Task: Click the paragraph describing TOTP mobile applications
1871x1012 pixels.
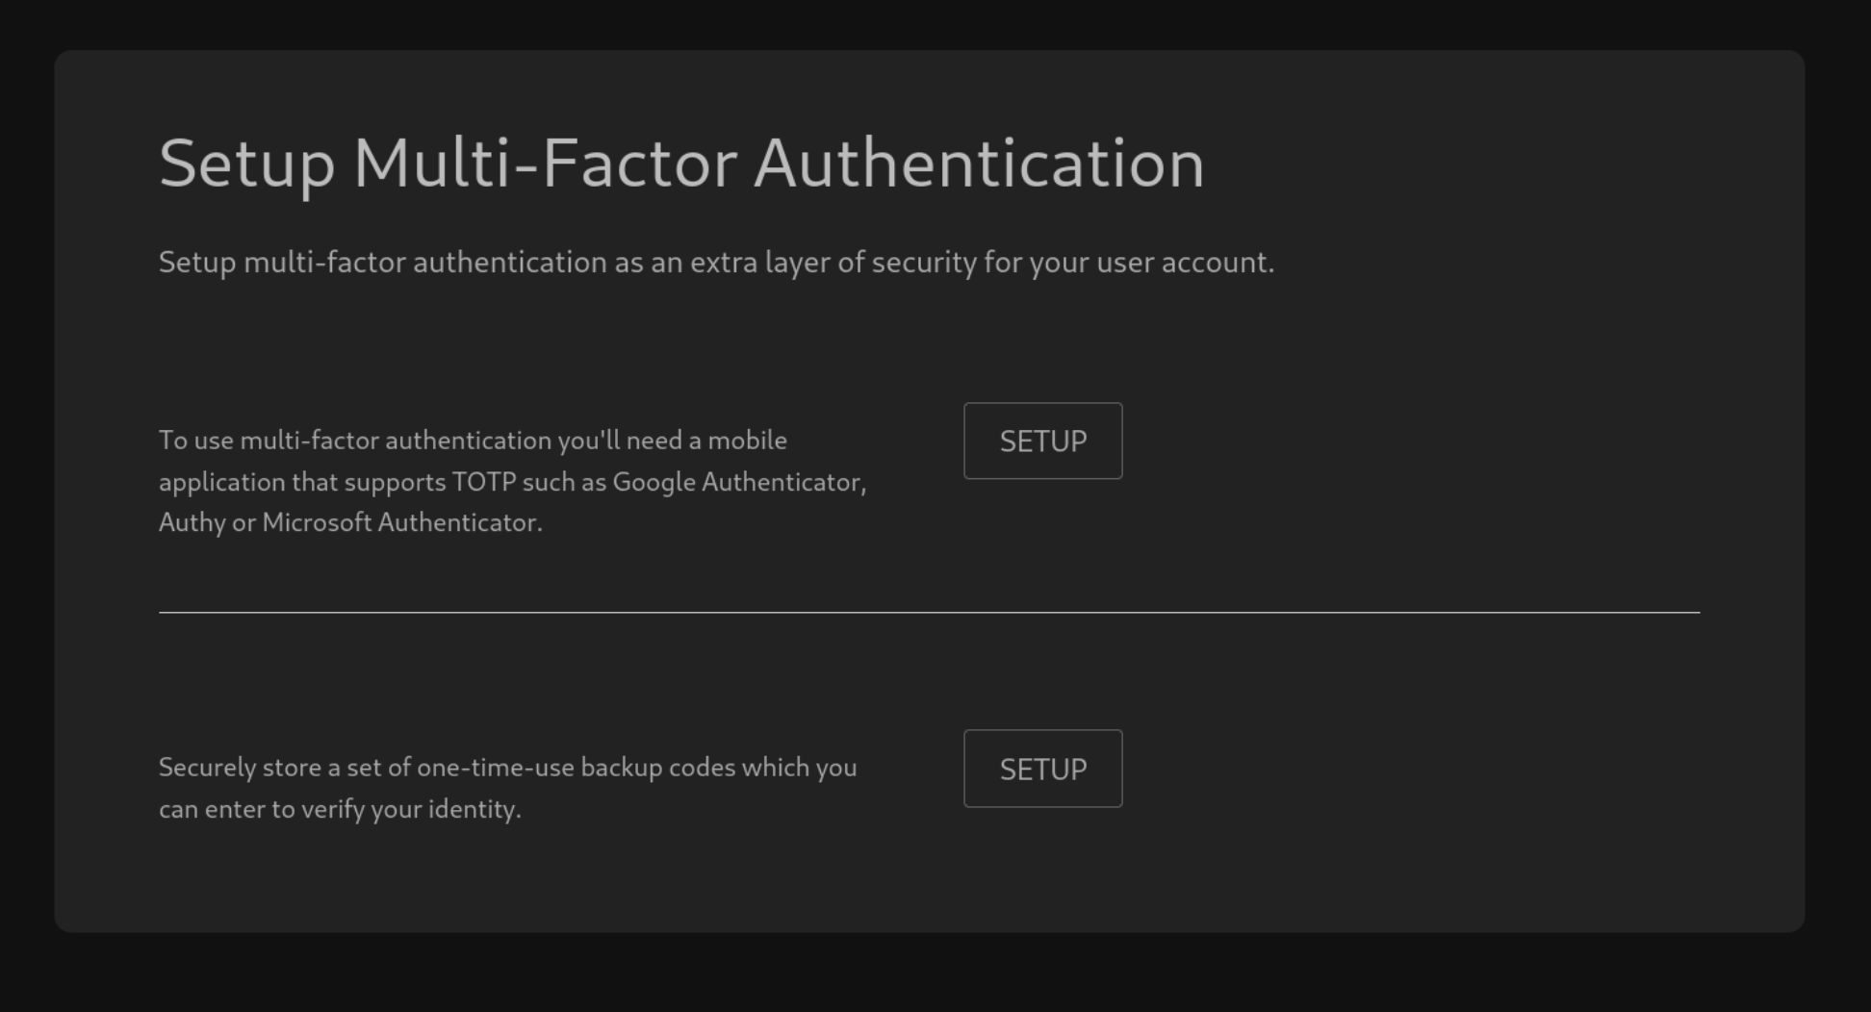Action: 512,481
